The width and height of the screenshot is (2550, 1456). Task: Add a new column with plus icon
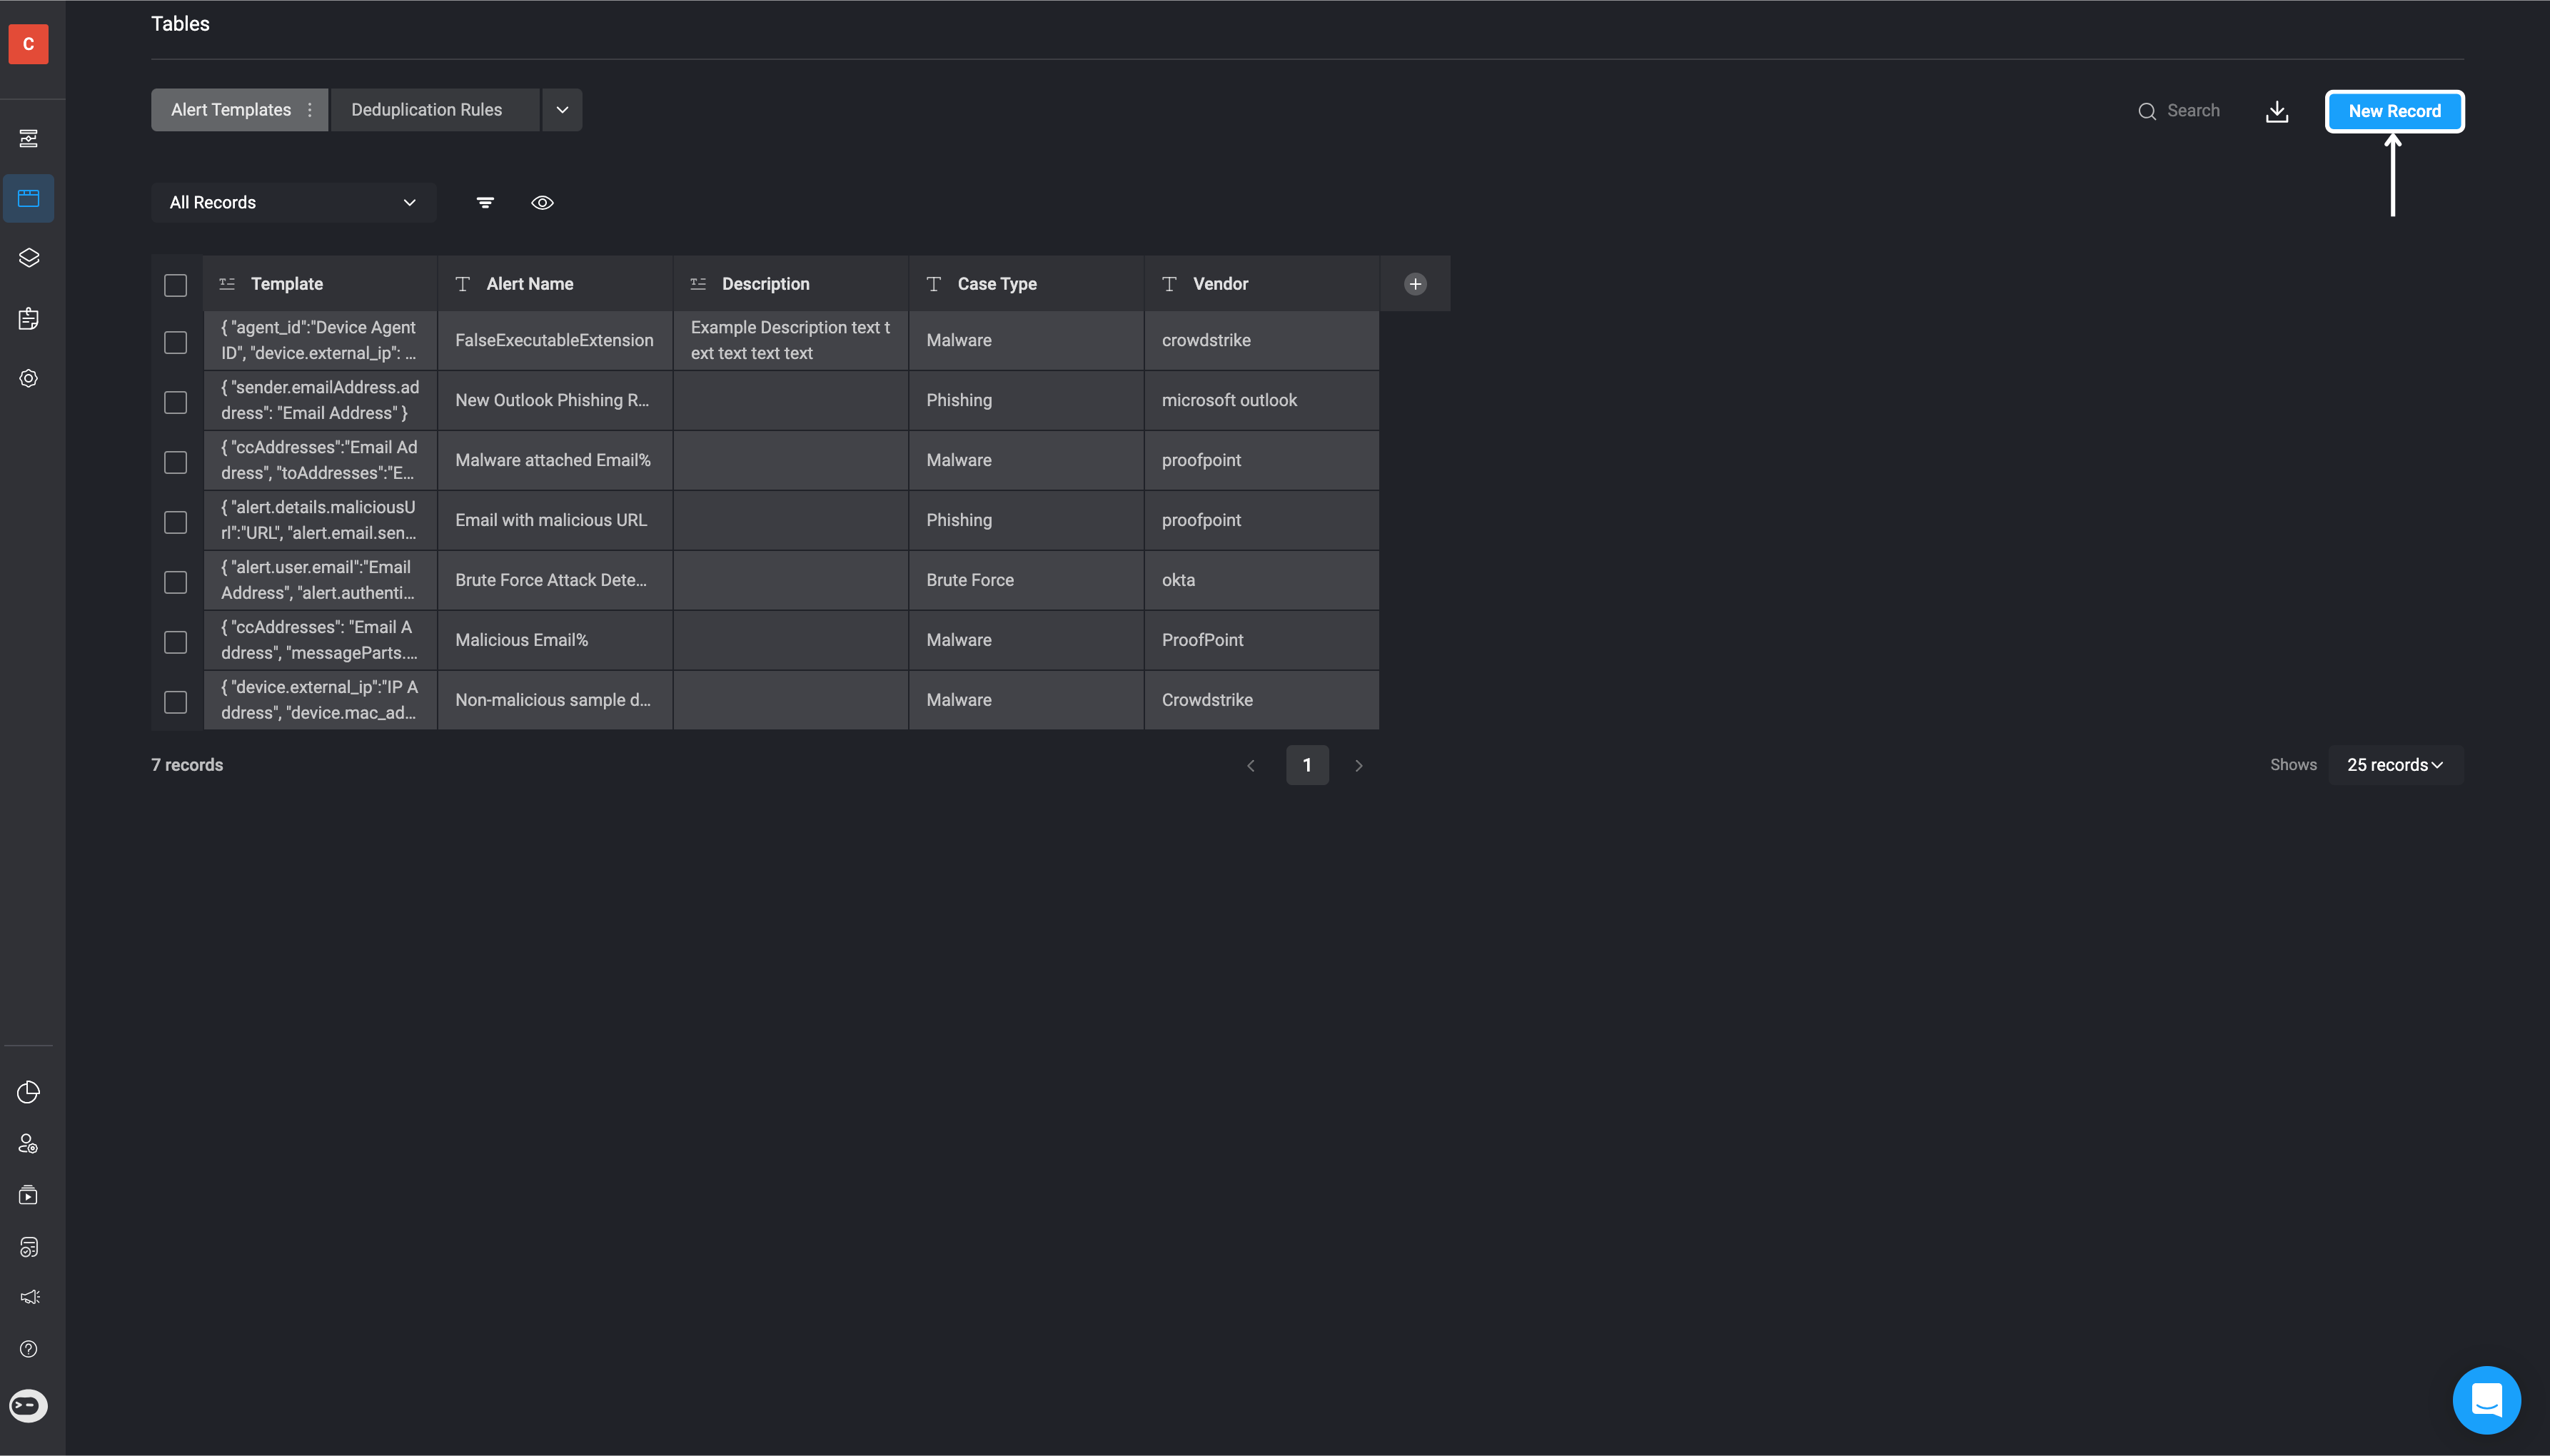1415,284
